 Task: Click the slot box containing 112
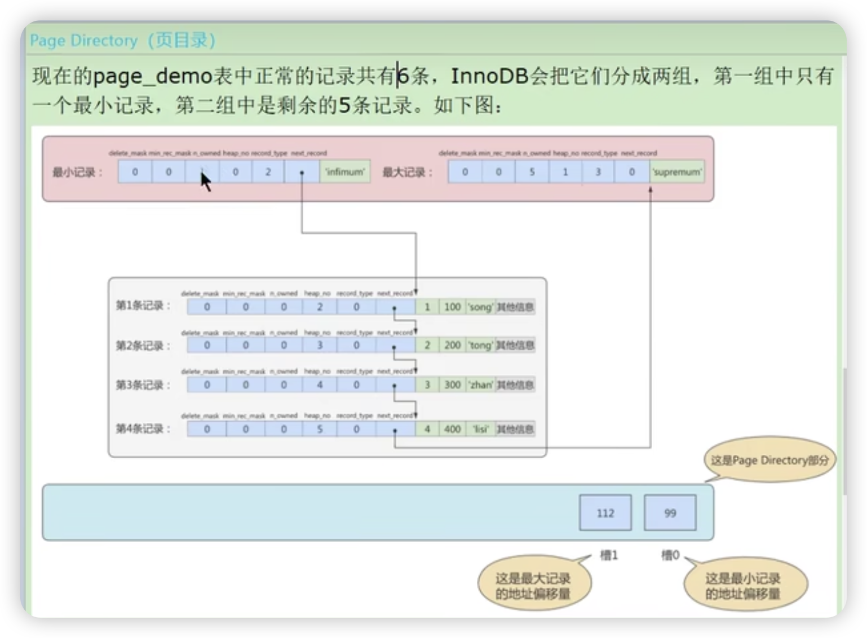605,513
